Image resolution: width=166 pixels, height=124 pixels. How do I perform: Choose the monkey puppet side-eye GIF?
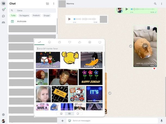tap(42, 77)
